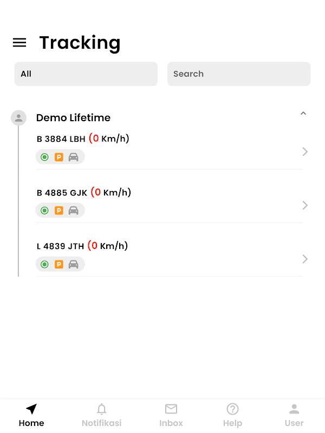The image size is (325, 433).
Task: Open the hamburger menu
Action: pyautogui.click(x=19, y=43)
